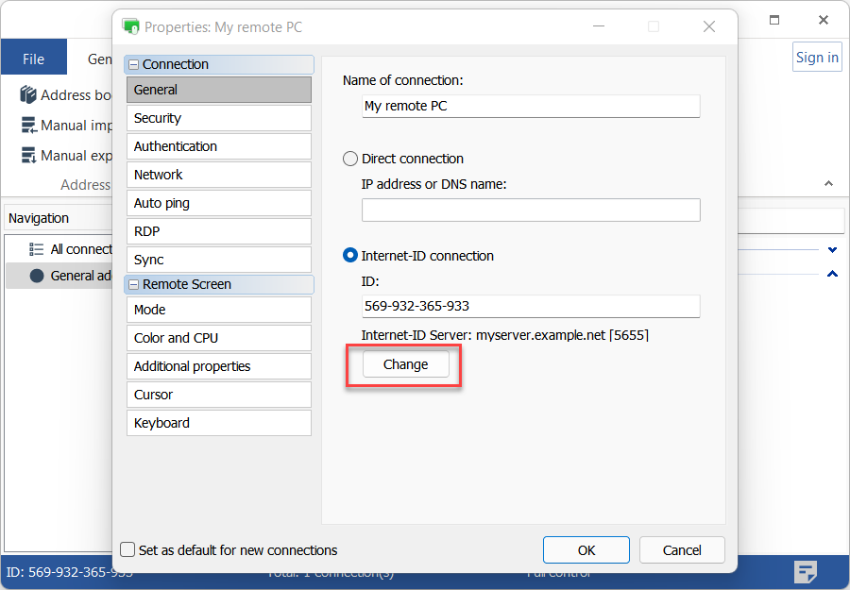Select the Internet-ID connection radio button

pos(350,256)
